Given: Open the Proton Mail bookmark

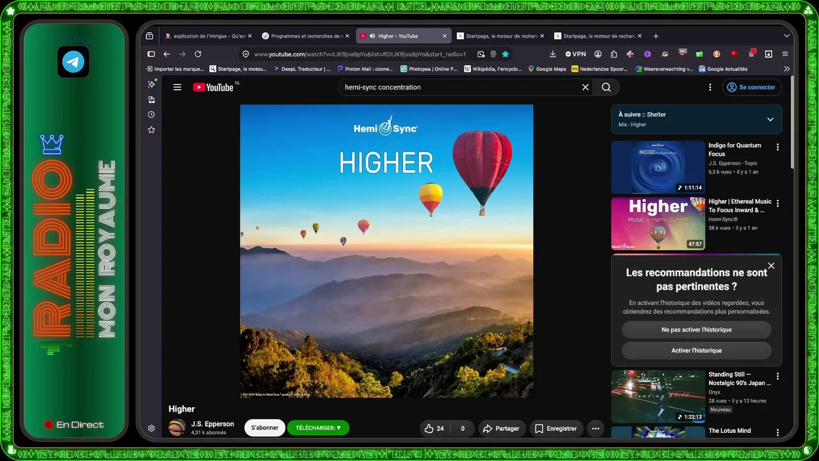Looking at the screenshot, I should coord(365,69).
